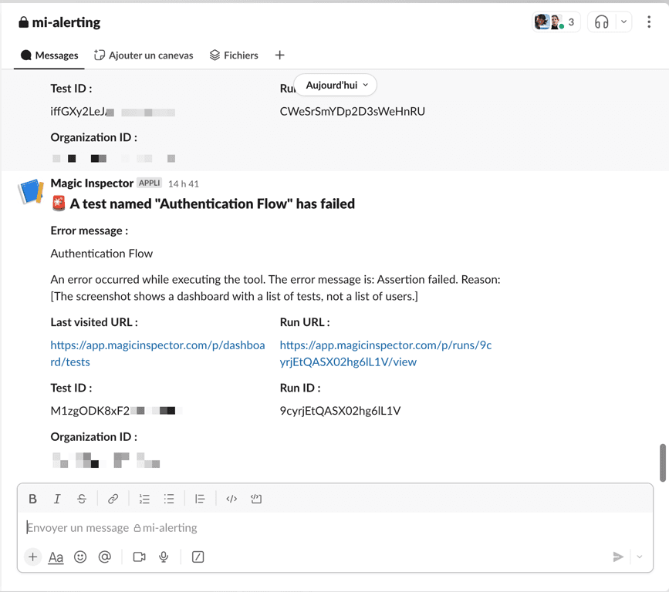Image resolution: width=669 pixels, height=592 pixels.
Task: Open the dashboard/tests last visited URL
Action: pos(157,353)
